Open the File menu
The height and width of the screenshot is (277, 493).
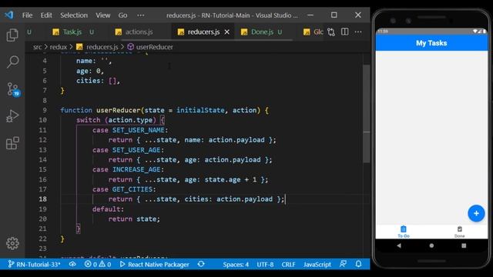click(x=28, y=15)
